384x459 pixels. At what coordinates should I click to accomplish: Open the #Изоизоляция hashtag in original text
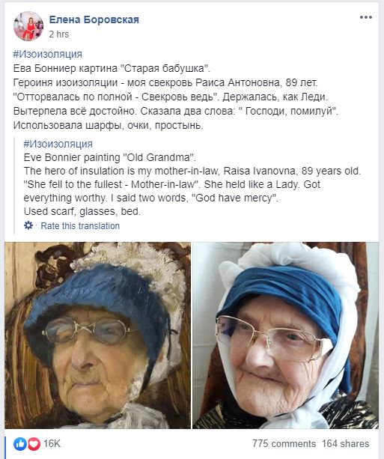[x=48, y=54]
